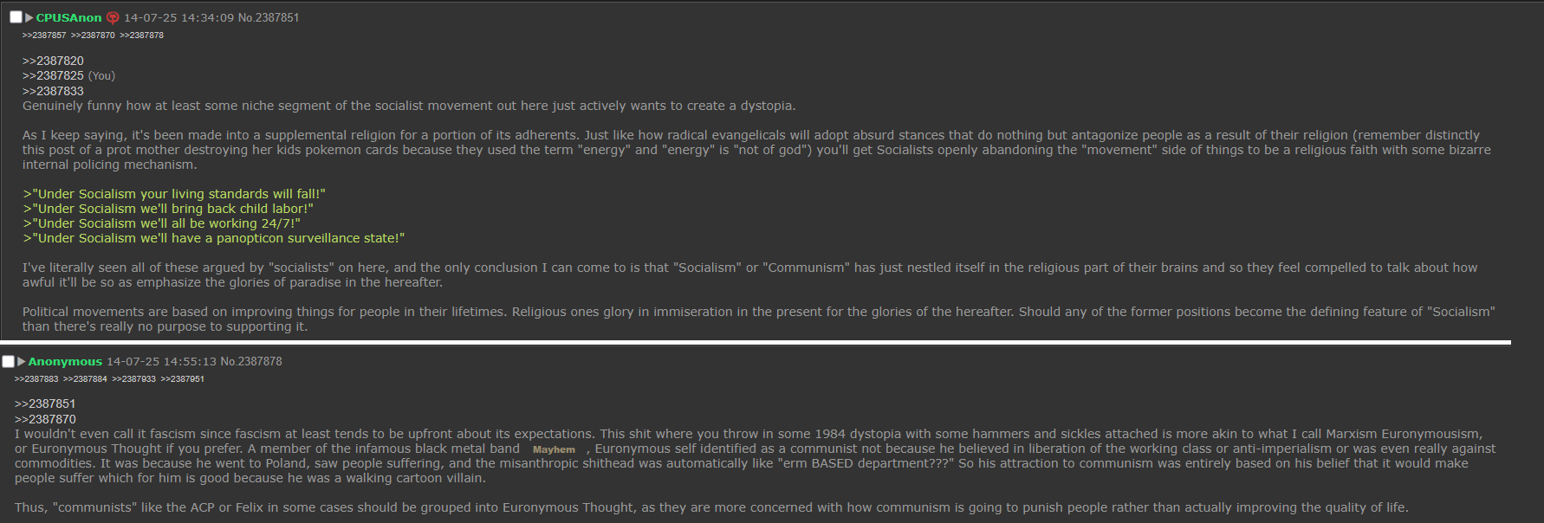Follow the >>2387825 (You) quote link
This screenshot has width=1544, height=523.
pyautogui.click(x=53, y=75)
